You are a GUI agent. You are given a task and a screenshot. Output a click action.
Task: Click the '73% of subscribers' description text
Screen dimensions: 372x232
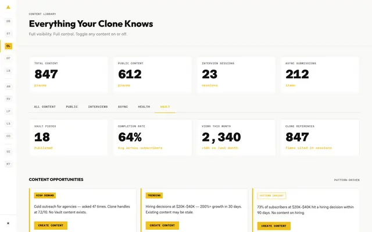(x=306, y=210)
